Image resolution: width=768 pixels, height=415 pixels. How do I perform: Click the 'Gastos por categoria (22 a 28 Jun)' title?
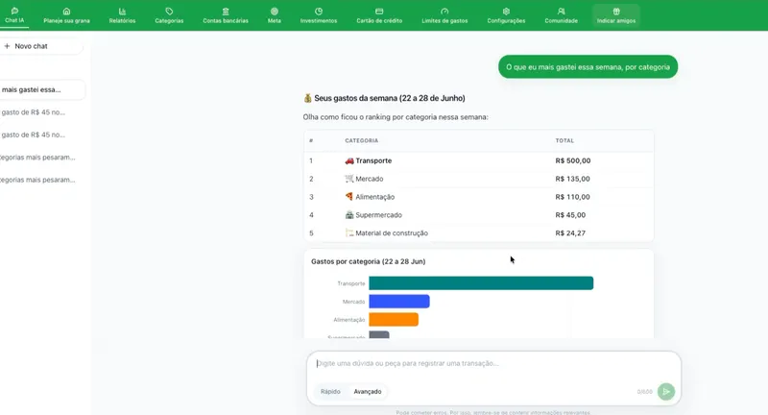(369, 261)
